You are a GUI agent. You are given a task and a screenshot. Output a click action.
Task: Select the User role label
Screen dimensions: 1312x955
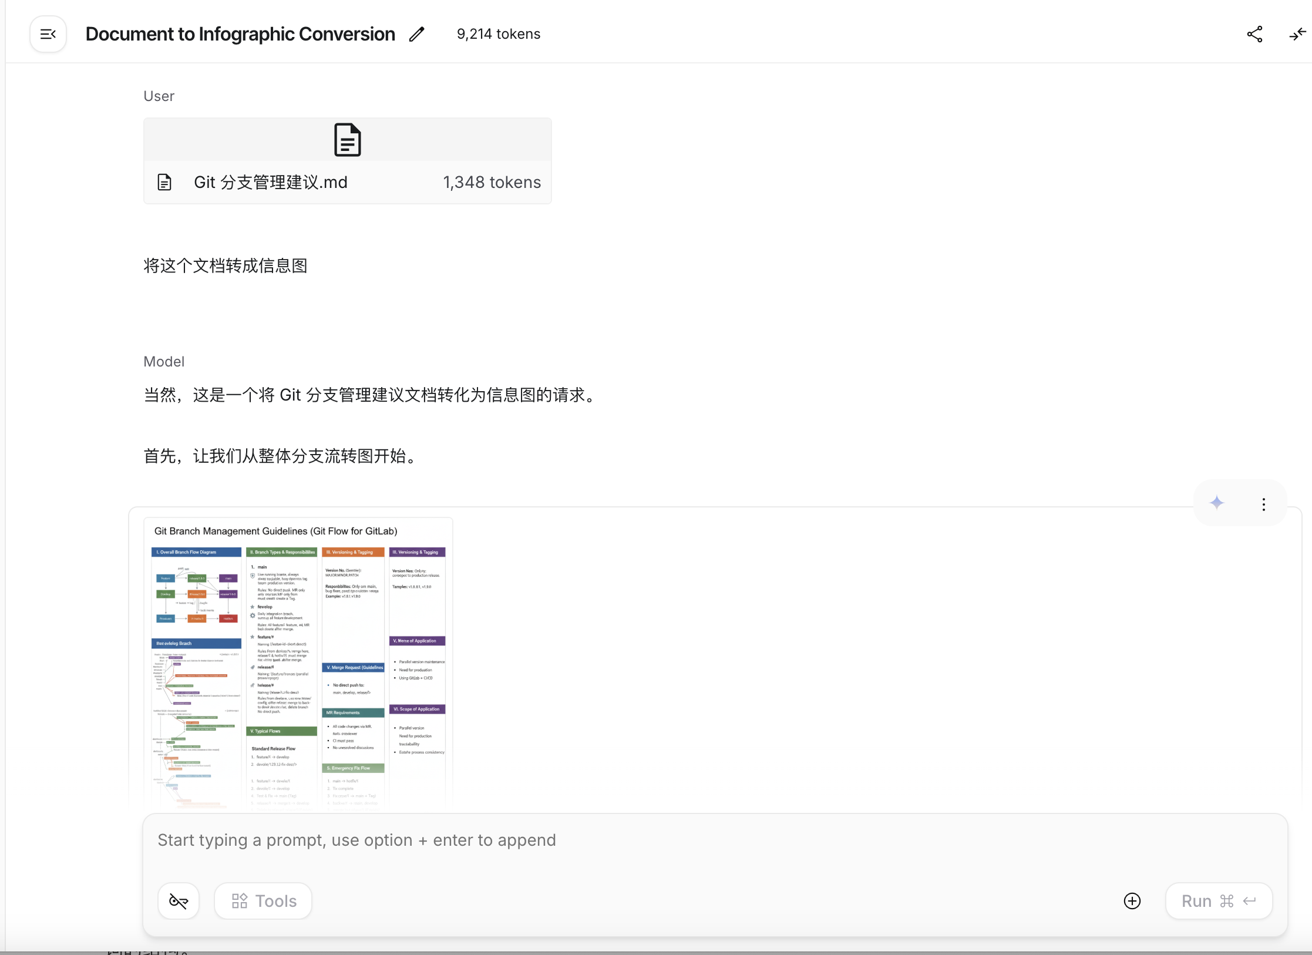tap(159, 96)
